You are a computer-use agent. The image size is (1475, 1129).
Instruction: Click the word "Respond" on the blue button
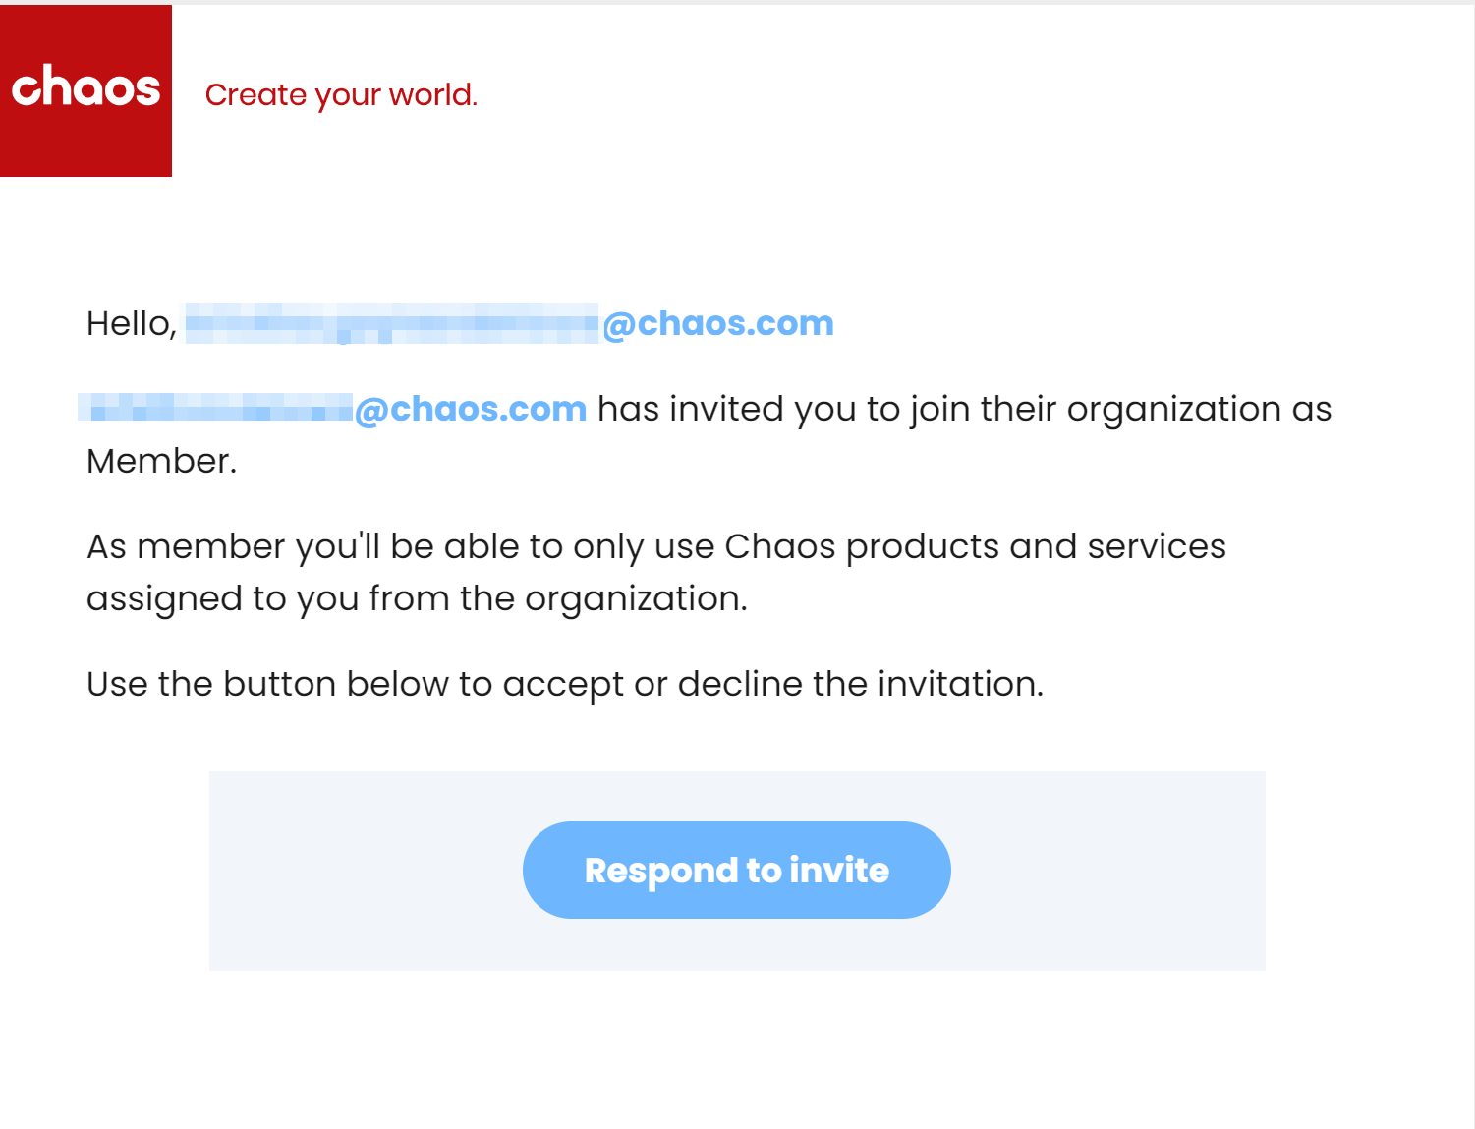(x=661, y=871)
